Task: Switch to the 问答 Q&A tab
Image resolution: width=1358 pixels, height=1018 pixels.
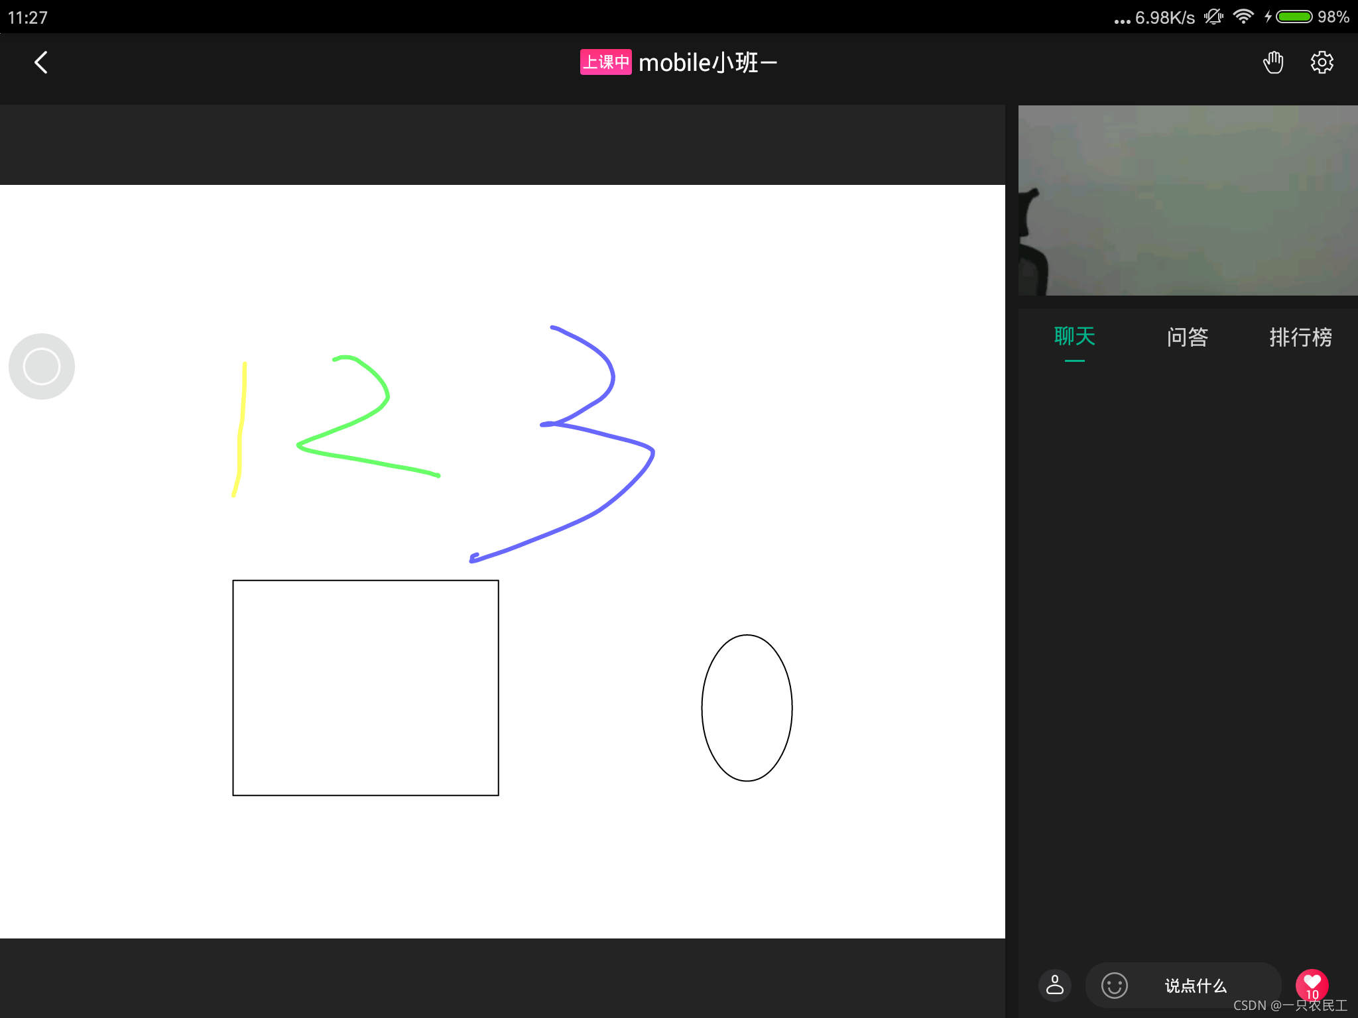Action: 1188,337
